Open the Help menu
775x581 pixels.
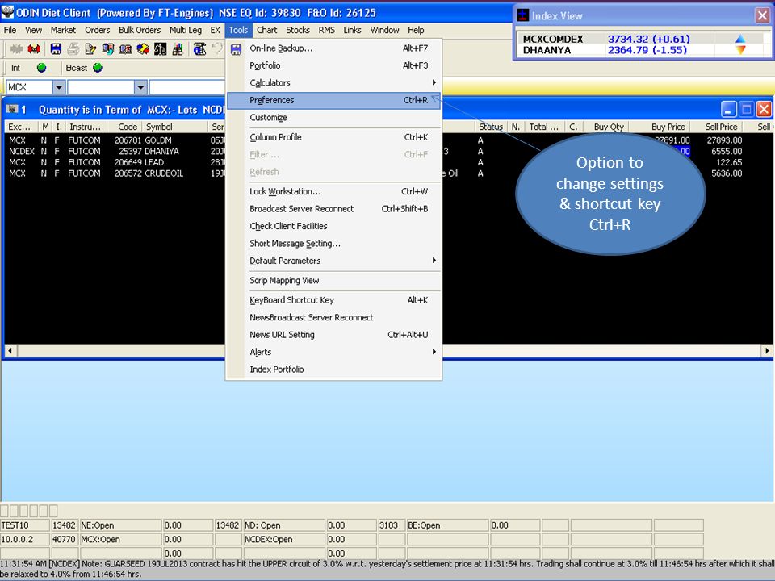[416, 30]
